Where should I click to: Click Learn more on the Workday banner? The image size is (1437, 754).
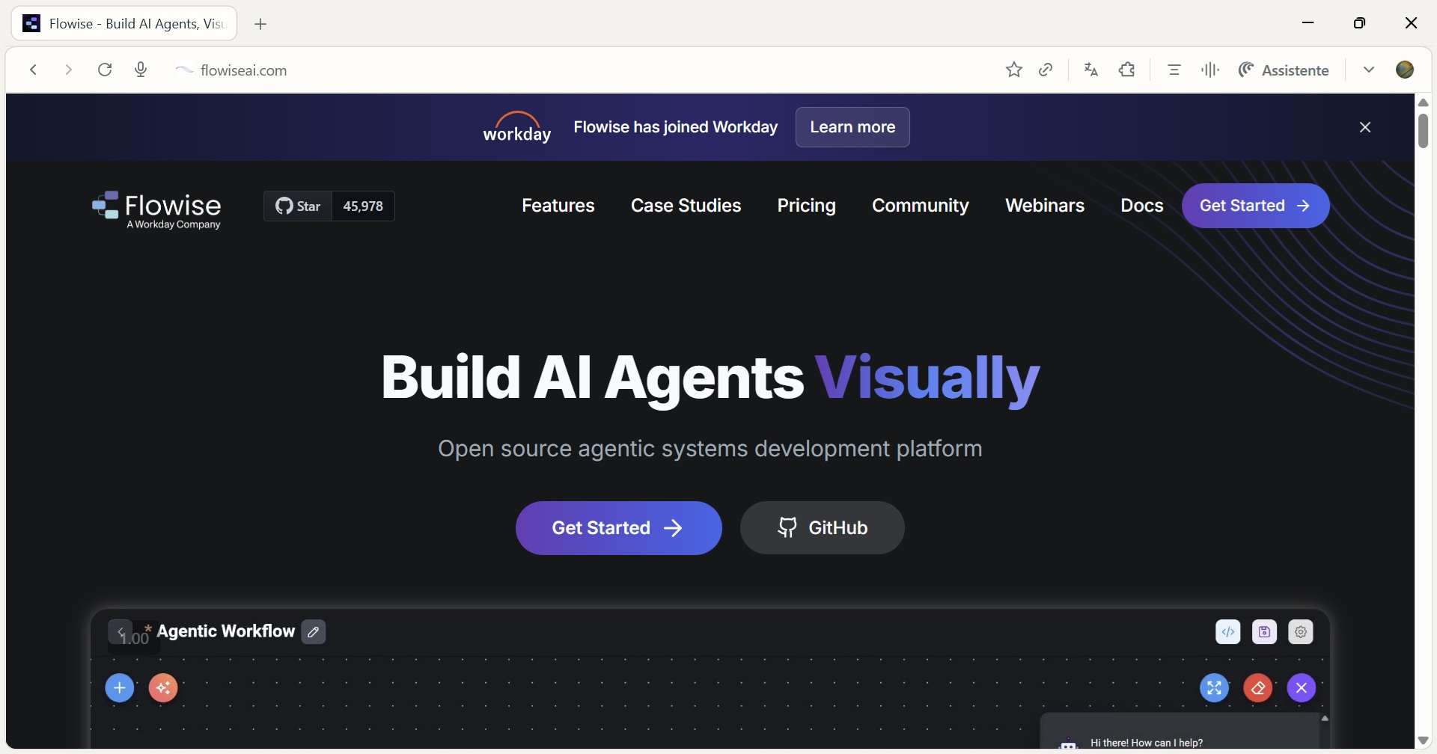coord(852,127)
